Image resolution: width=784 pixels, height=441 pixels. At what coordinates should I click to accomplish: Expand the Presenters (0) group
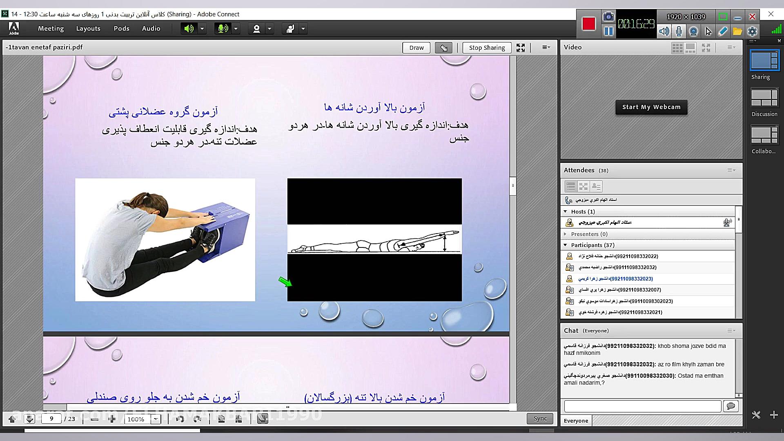[x=565, y=234]
